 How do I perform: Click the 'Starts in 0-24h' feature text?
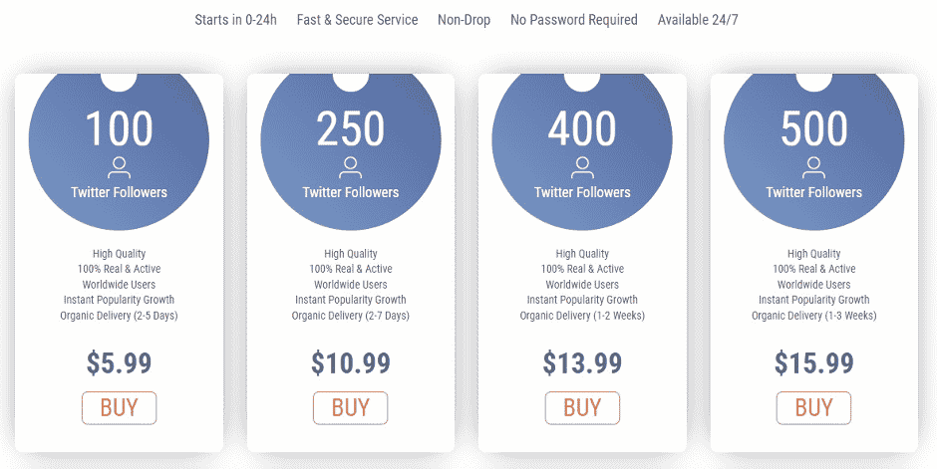click(x=235, y=20)
